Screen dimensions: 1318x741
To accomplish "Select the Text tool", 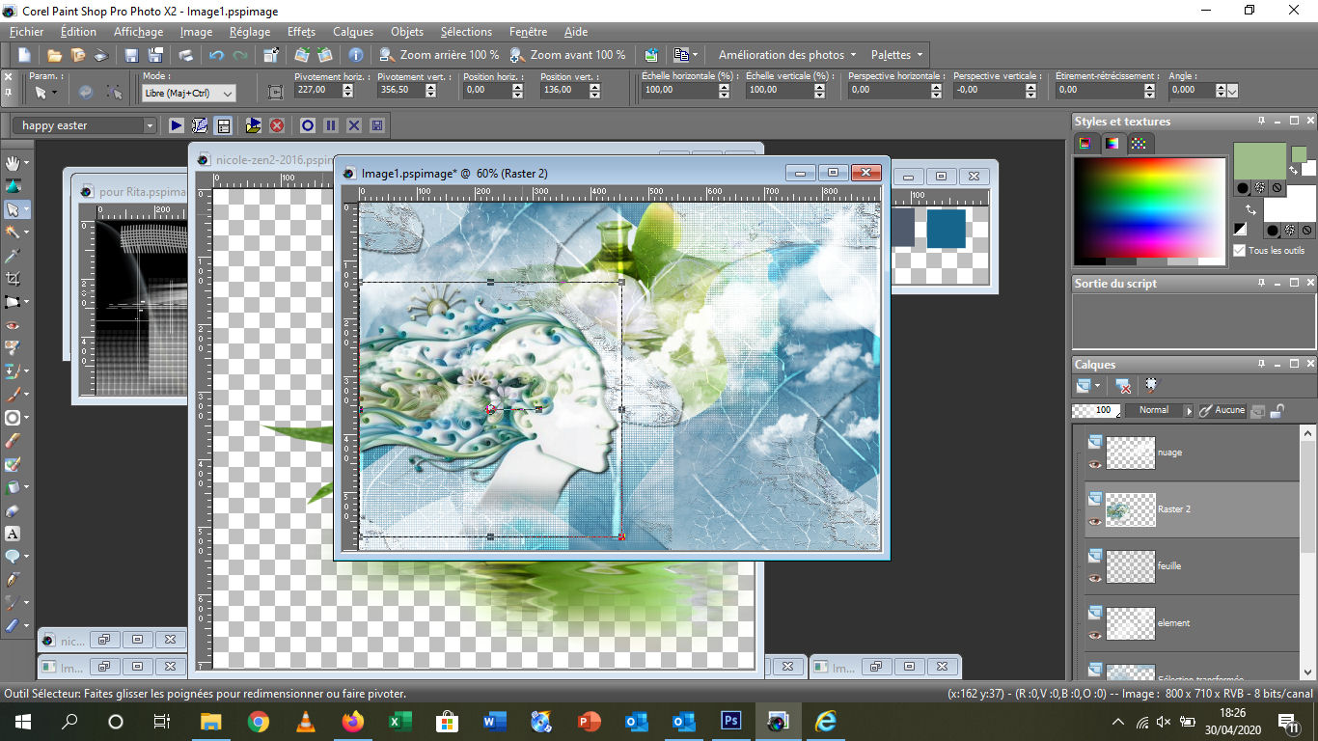I will [x=13, y=534].
